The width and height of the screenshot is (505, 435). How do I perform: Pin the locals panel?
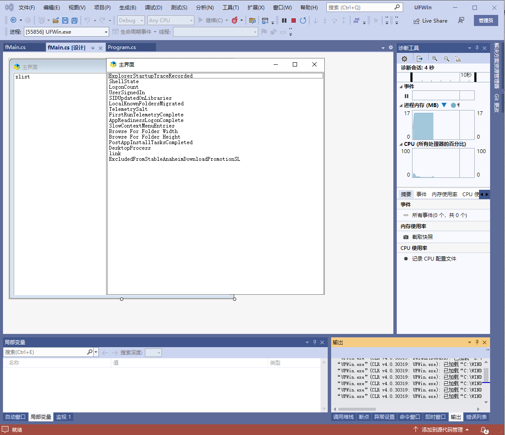315,342
